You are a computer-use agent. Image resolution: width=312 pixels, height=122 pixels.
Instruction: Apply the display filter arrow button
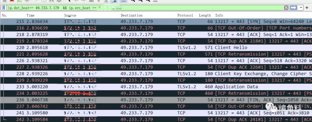point(293,8)
